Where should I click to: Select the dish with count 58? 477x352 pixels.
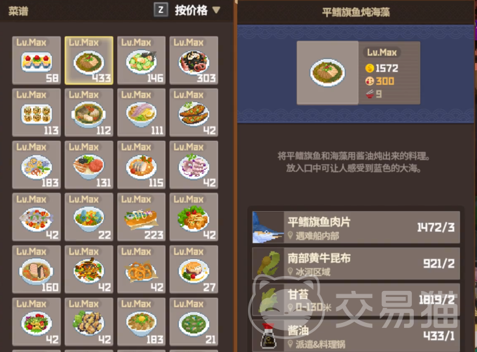36,60
